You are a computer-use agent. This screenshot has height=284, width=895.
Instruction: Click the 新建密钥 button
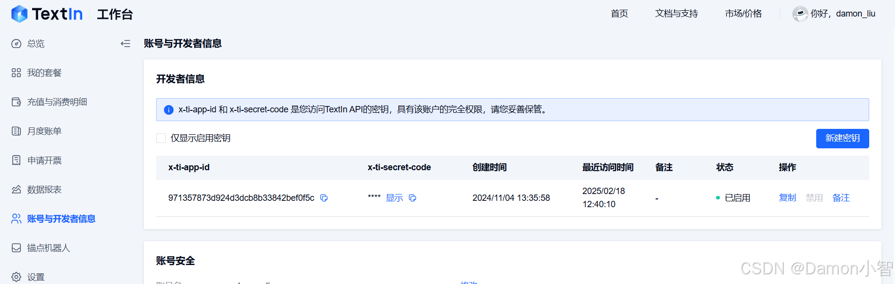coord(842,139)
